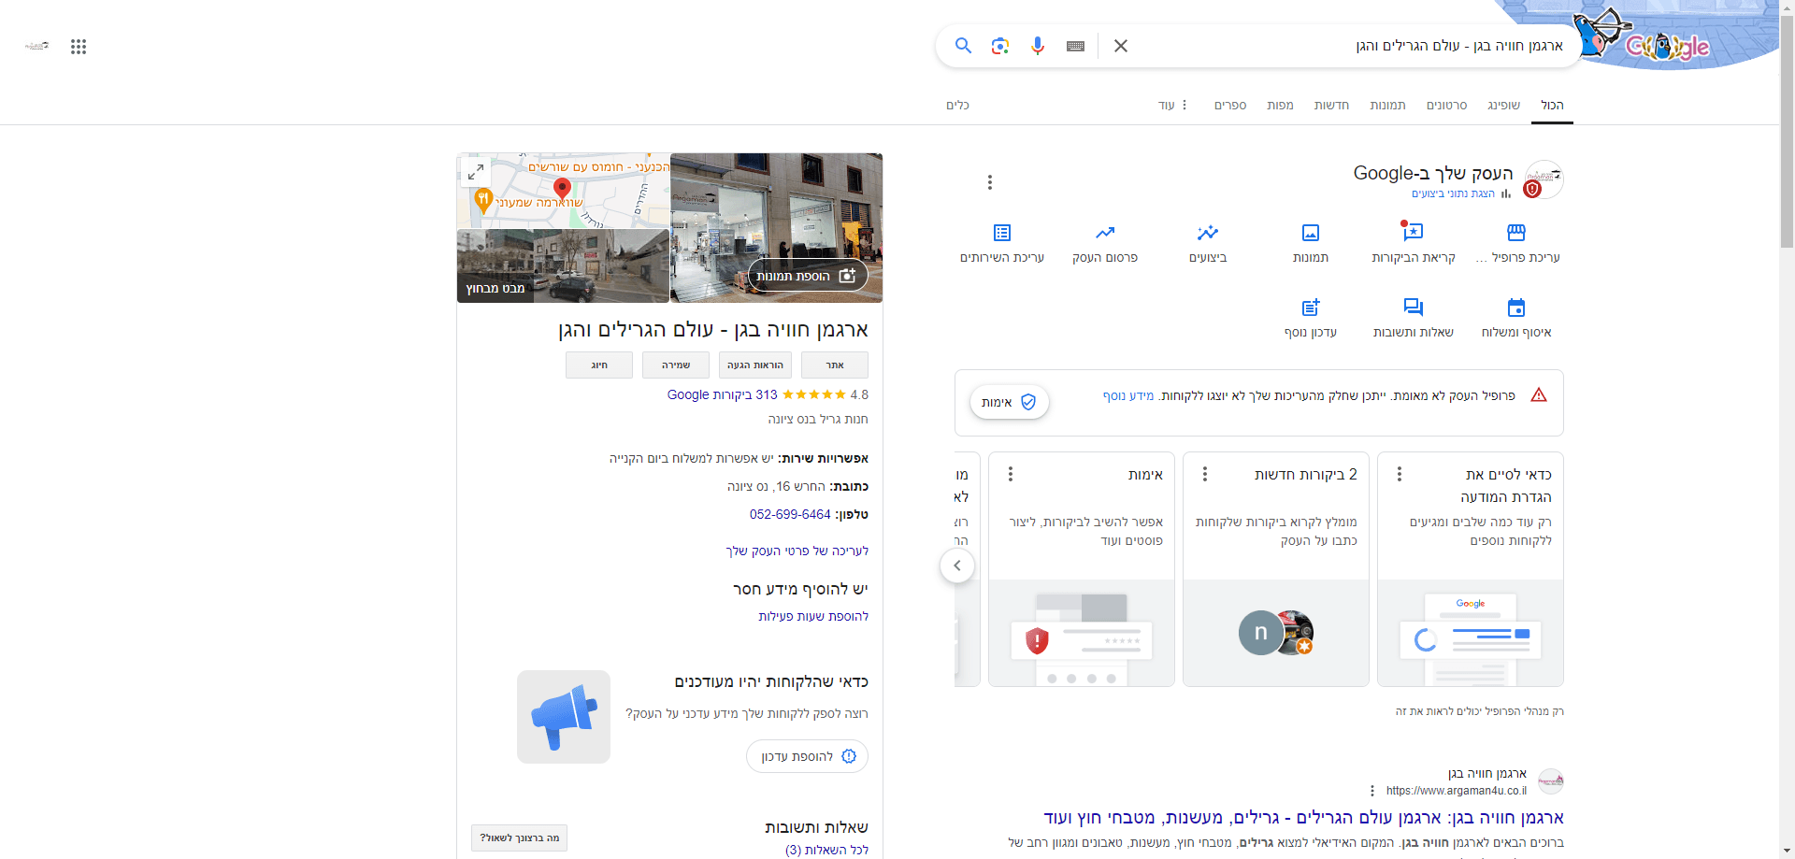Open קריאת הביקורות reviews icon
This screenshot has height=859, width=1795.
coord(1414,233)
